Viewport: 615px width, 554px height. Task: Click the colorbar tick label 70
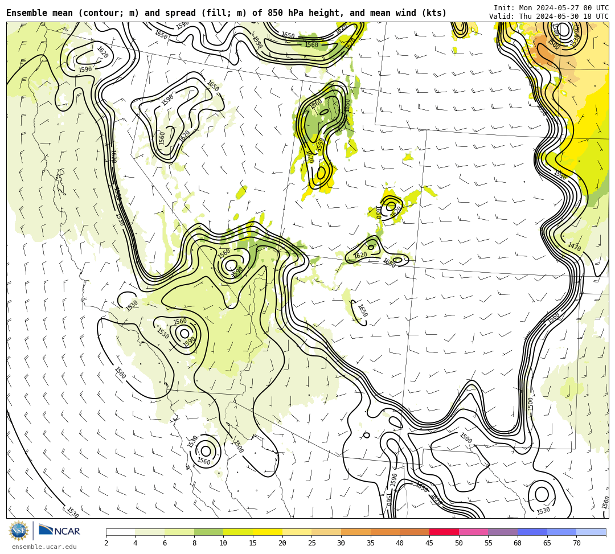(576, 543)
